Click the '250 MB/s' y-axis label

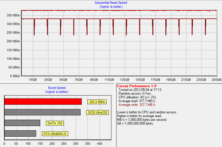point(13,33)
